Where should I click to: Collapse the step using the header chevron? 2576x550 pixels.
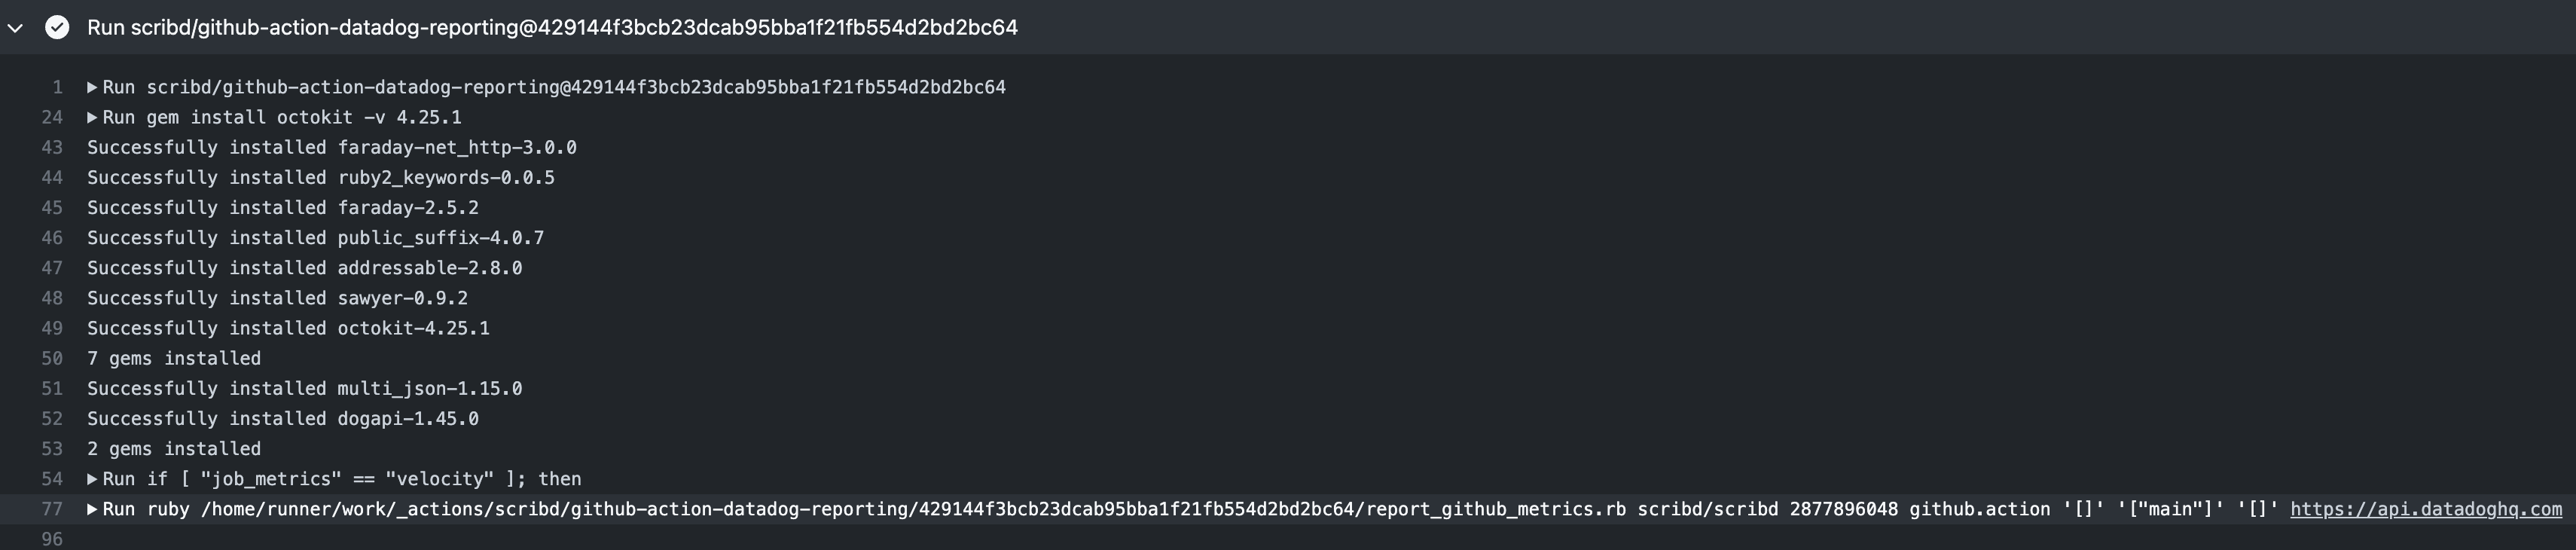click(x=15, y=28)
